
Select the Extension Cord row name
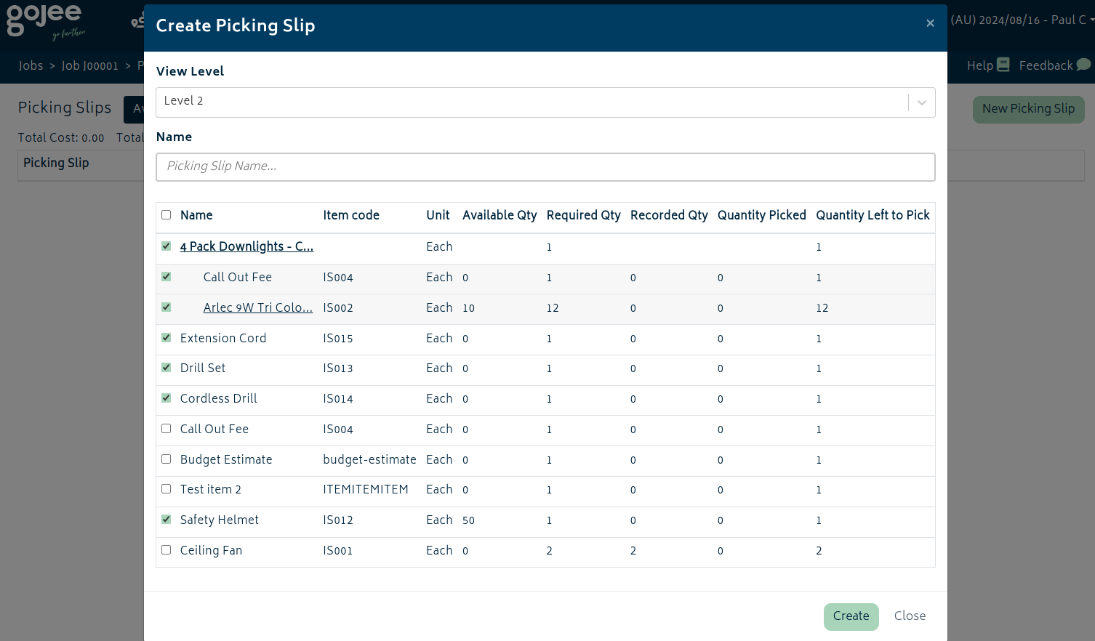point(223,338)
